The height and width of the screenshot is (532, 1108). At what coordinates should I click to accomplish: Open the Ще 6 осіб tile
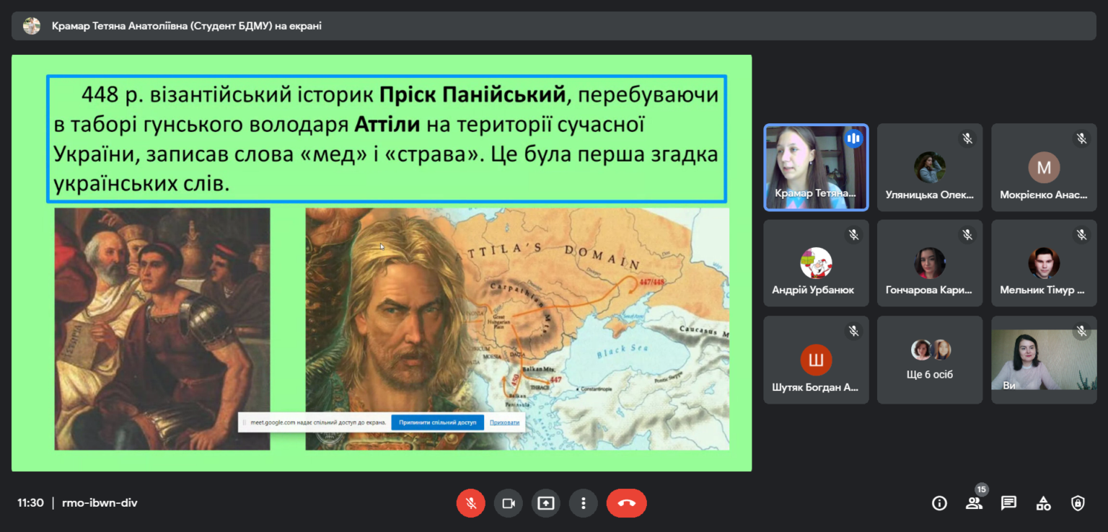[930, 360]
